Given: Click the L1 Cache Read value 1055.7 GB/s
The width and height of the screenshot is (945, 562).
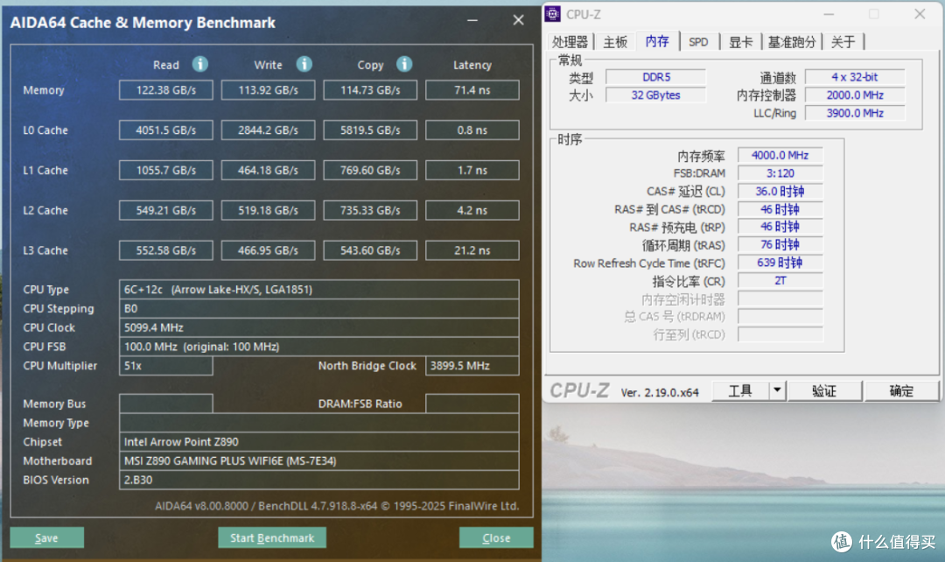Looking at the screenshot, I should tap(165, 170).
